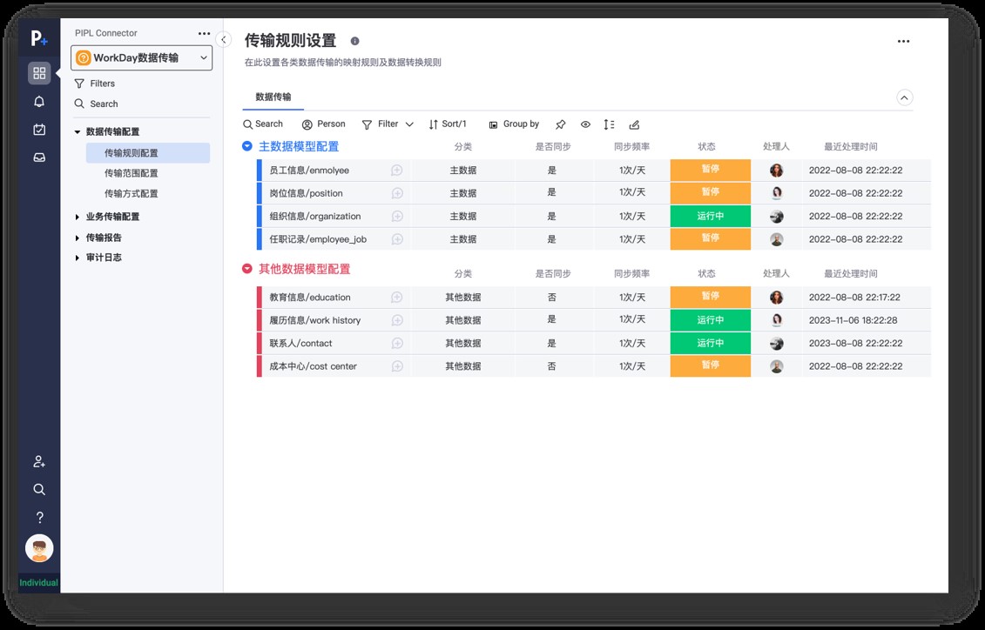The height and width of the screenshot is (630, 985).
Task: Open the Filter dropdown arrow in toolbar
Action: tap(409, 124)
